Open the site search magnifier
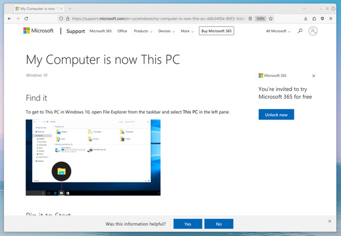Viewport: 341px width, 236px height. coord(300,31)
